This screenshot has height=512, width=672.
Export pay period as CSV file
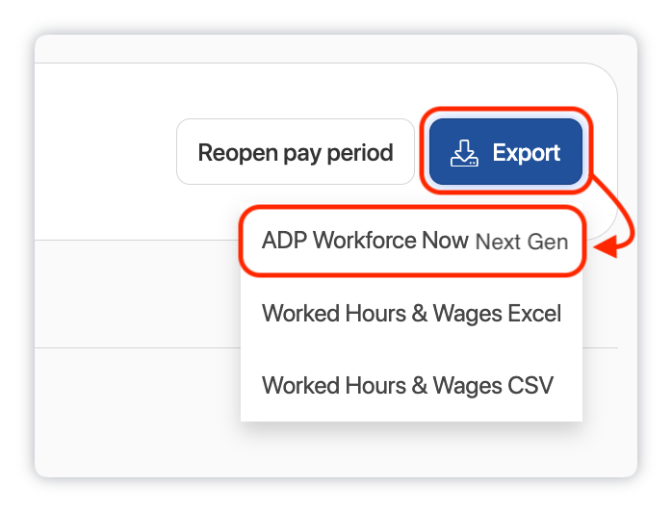click(x=407, y=385)
